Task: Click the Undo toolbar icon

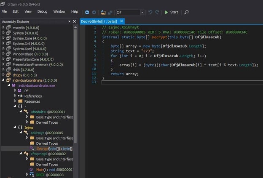Action: tap(150, 12)
